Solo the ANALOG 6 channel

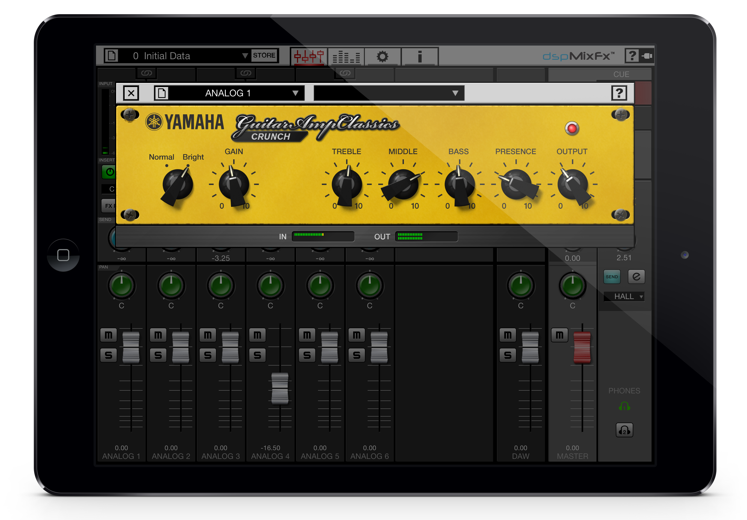356,355
